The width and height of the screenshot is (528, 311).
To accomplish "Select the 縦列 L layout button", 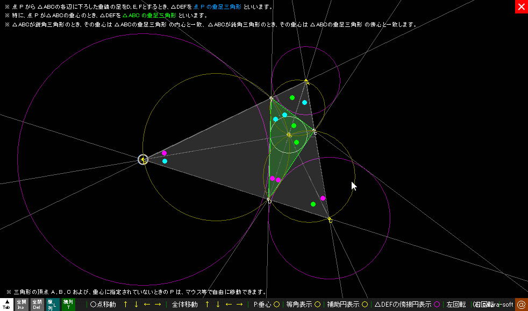I will [x=52, y=305].
